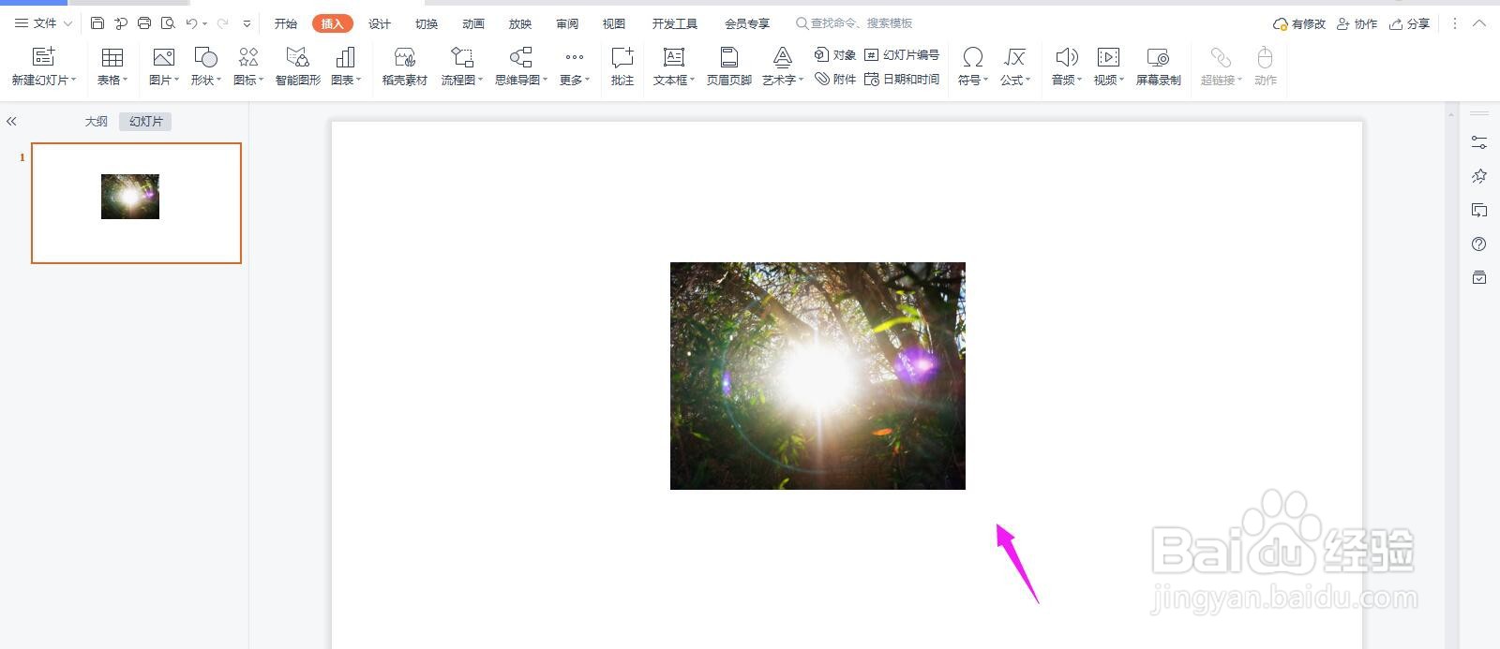This screenshot has width=1500, height=649.
Task: Switch panel to 大纲 outline view
Action: 97,121
